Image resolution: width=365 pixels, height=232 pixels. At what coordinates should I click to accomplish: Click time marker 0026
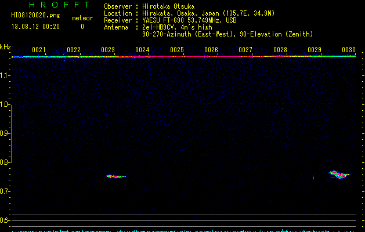coord(211,50)
